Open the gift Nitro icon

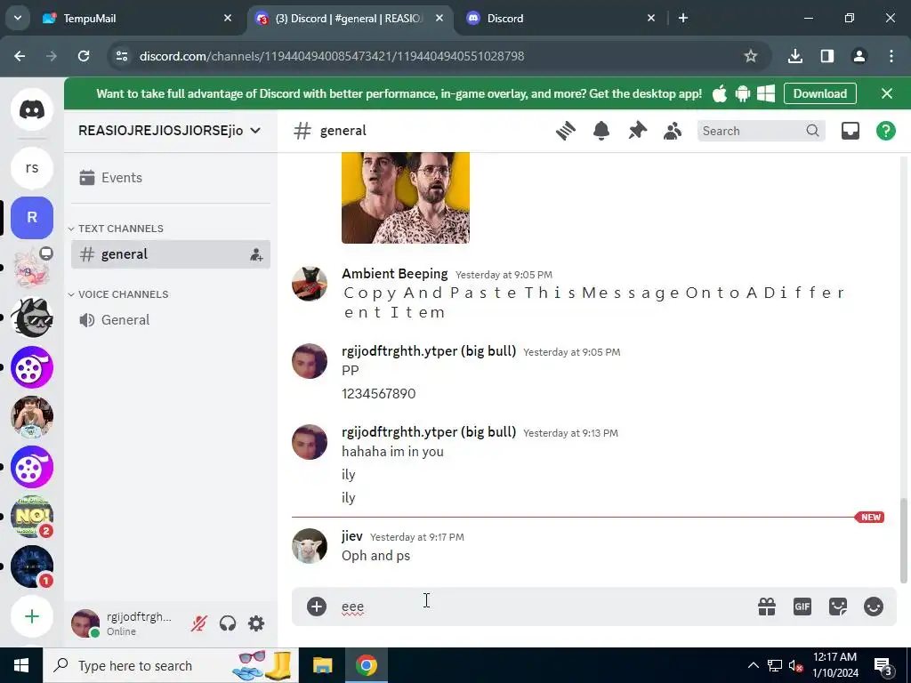coord(767,607)
